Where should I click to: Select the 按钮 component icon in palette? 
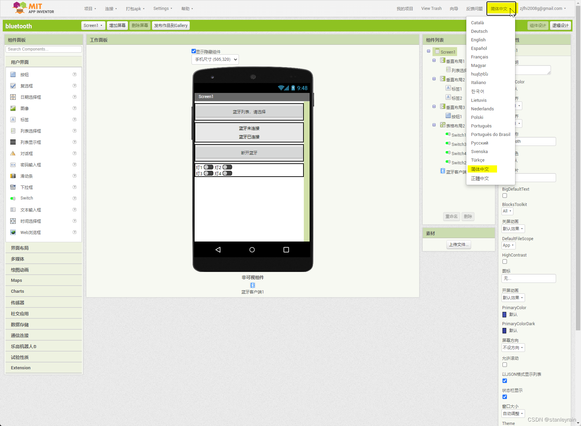(x=13, y=74)
